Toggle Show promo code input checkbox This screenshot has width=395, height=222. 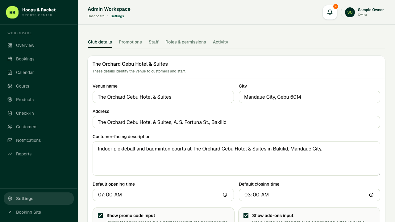[x=100, y=216]
